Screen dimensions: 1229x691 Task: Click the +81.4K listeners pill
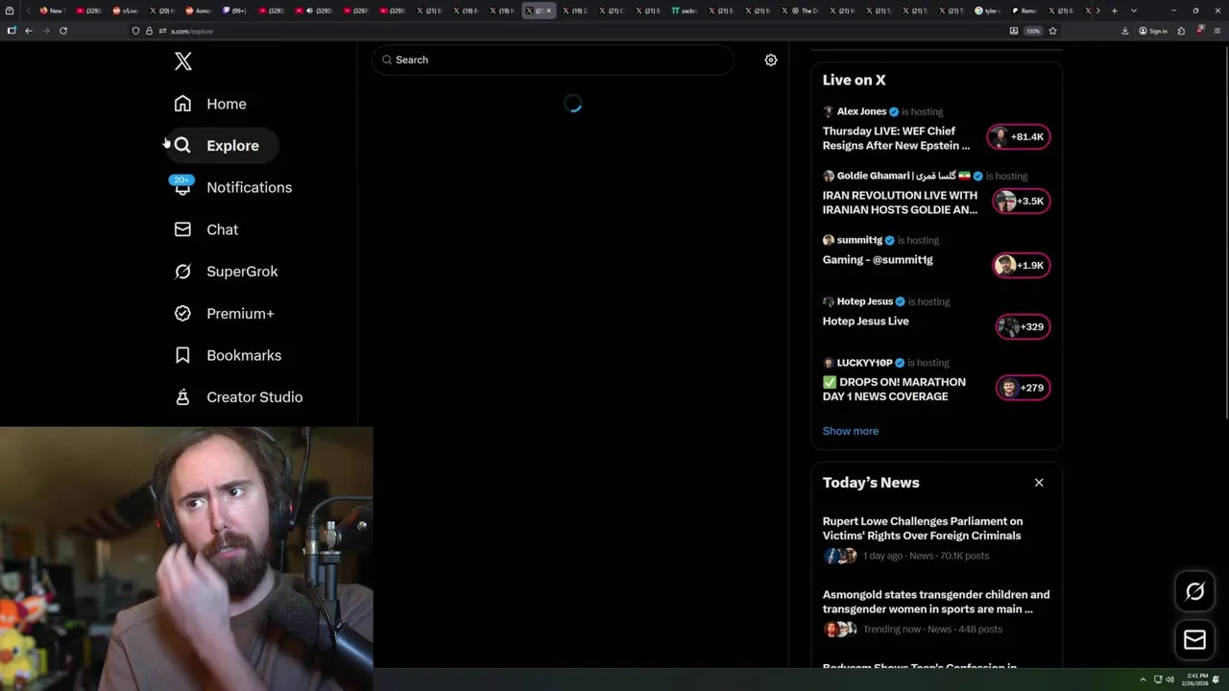(x=1019, y=136)
